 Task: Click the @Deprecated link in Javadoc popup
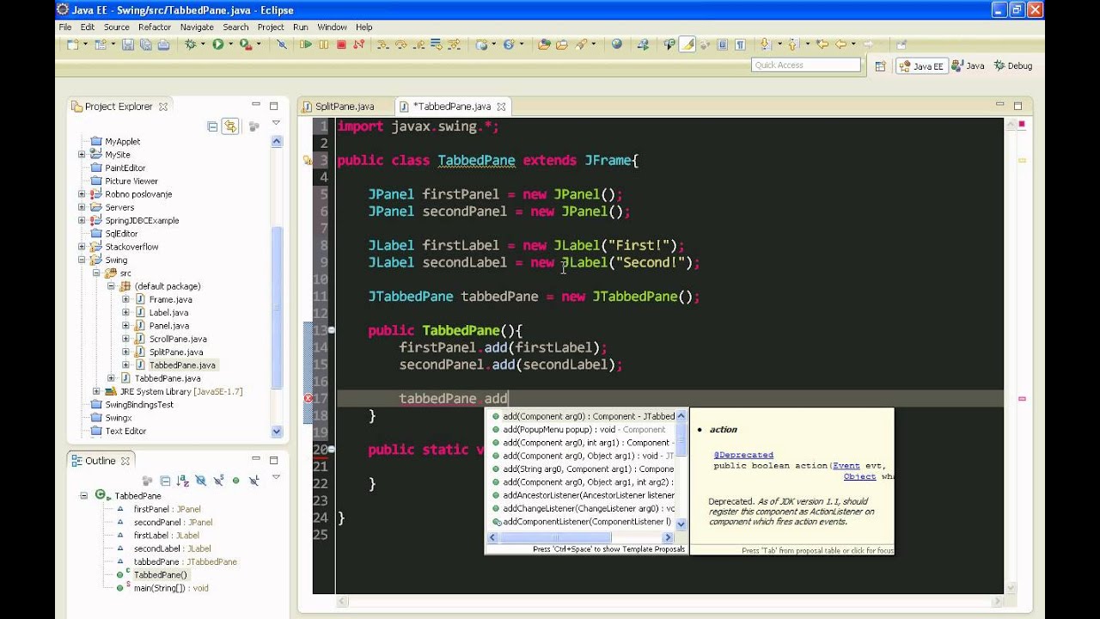coord(743,455)
